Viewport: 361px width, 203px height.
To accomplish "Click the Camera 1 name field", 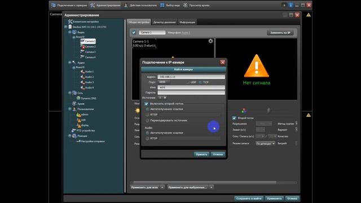I will [x=152, y=33].
